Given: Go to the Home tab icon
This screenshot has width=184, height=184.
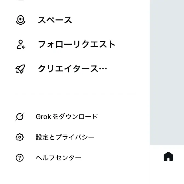Looking at the screenshot, I should tap(168, 157).
